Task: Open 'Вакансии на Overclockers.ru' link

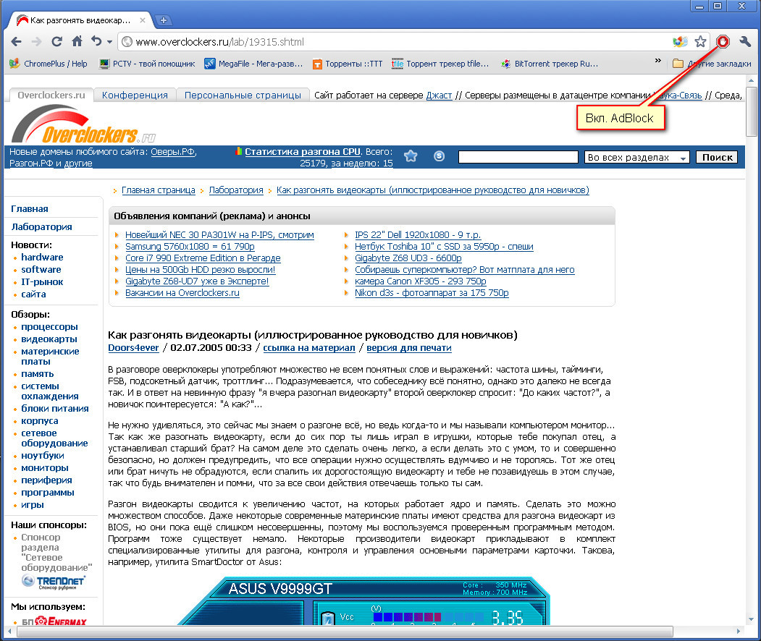Action: (182, 293)
